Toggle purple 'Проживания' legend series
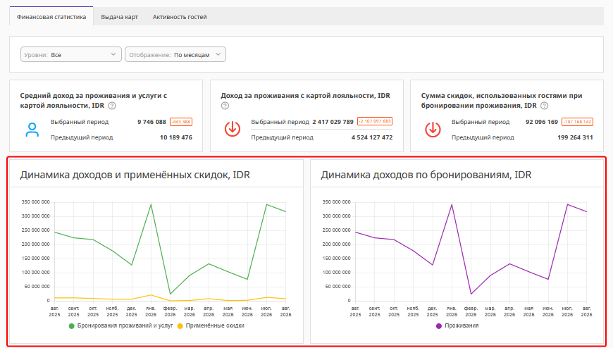Viewport: 613px width, 348px height. pos(457,325)
